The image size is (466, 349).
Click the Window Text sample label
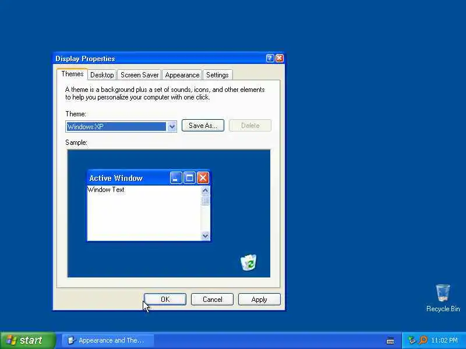[106, 190]
